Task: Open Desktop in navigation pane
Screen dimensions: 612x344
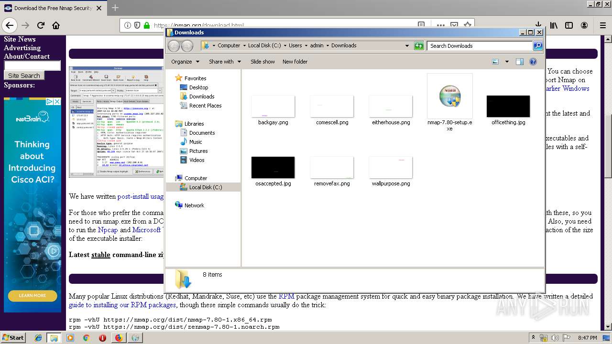Action: click(198, 87)
